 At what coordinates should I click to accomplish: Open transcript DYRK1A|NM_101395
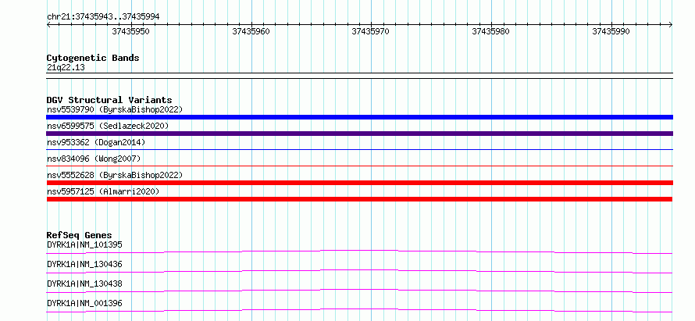tap(84, 244)
